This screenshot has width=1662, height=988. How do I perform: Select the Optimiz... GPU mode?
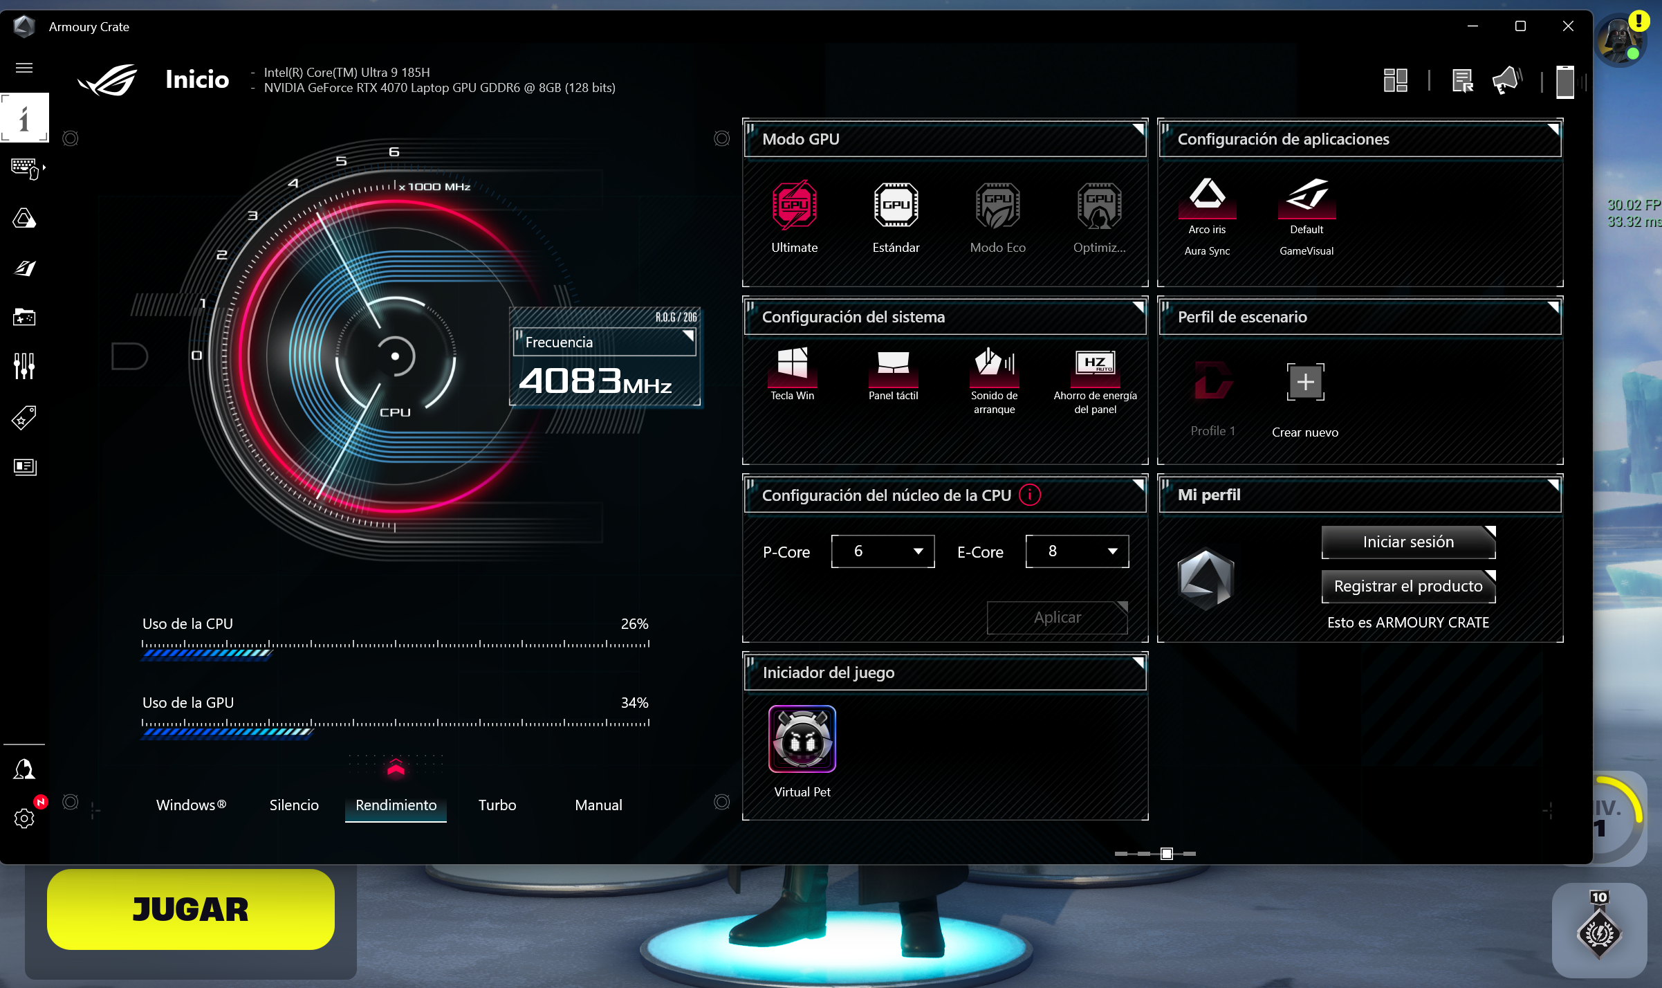point(1099,205)
